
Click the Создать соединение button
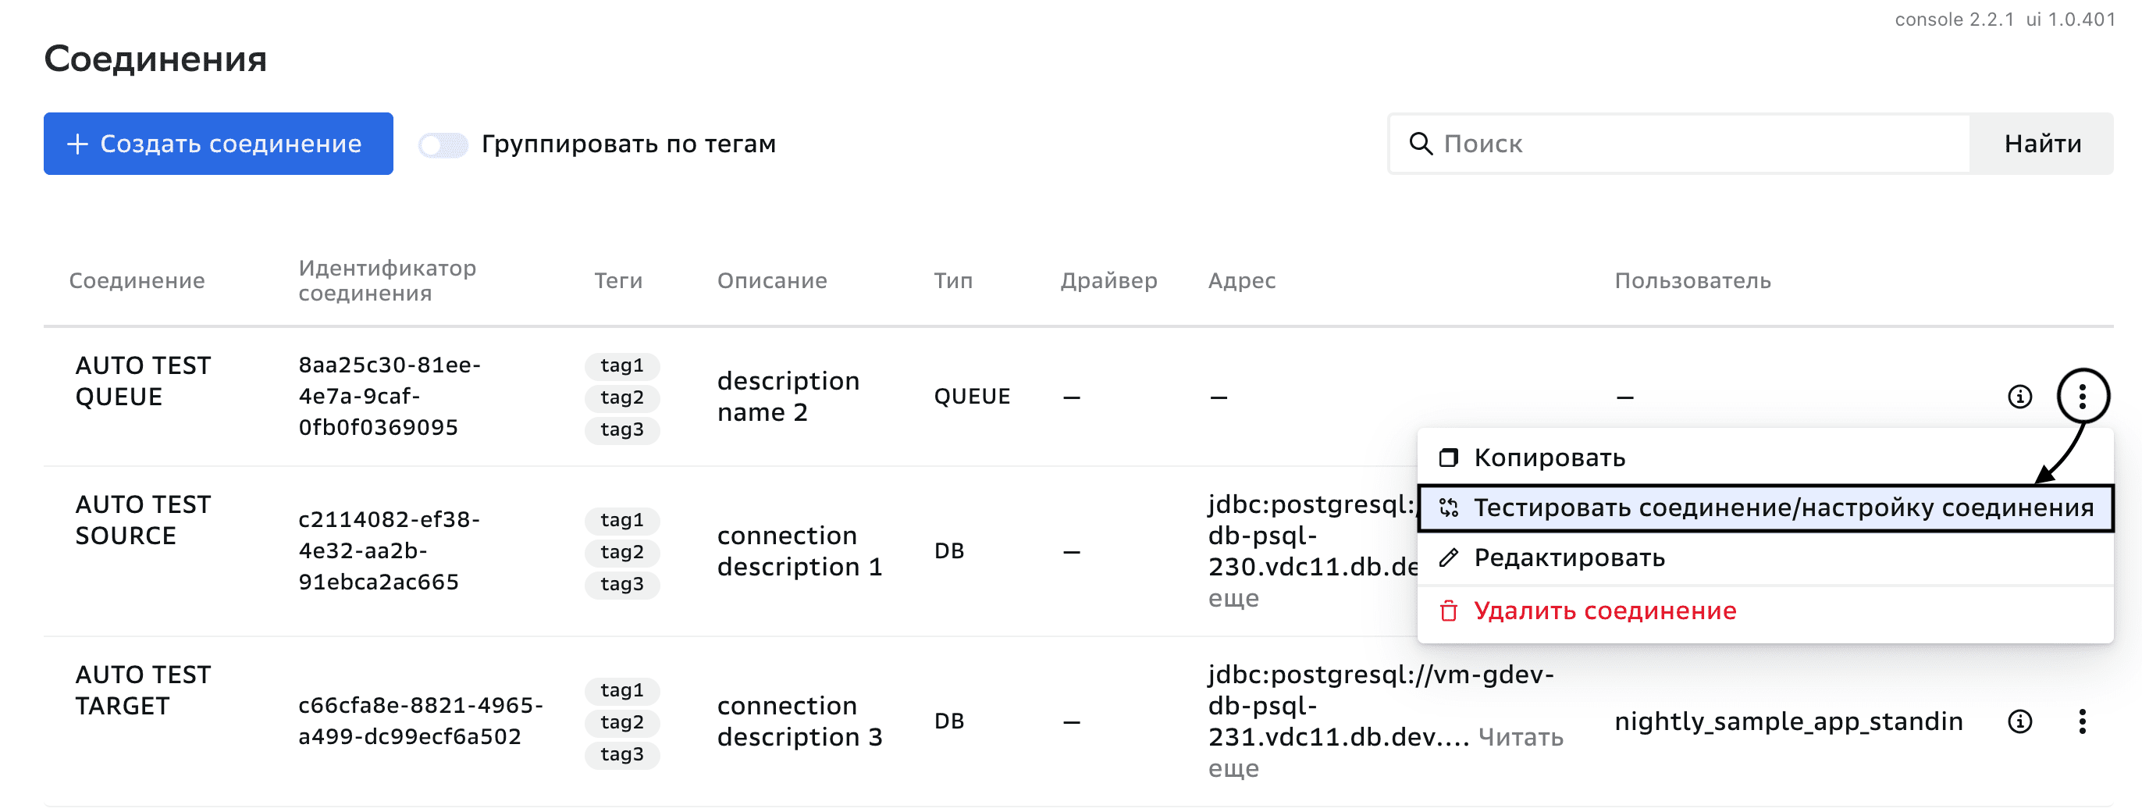218,144
